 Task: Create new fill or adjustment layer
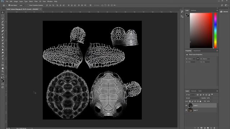click(205, 128)
